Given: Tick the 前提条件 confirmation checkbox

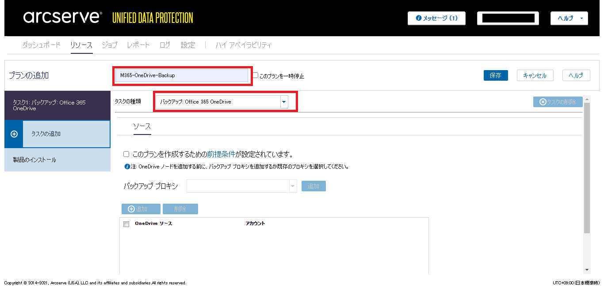Looking at the screenshot, I should [126, 154].
